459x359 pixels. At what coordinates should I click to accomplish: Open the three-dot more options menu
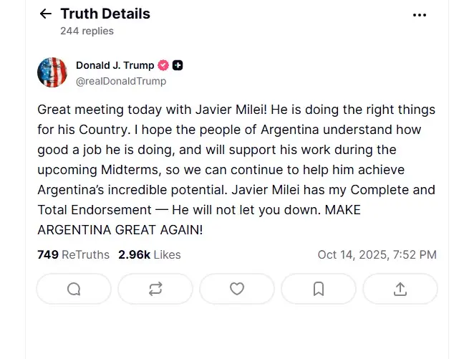pyautogui.click(x=420, y=14)
